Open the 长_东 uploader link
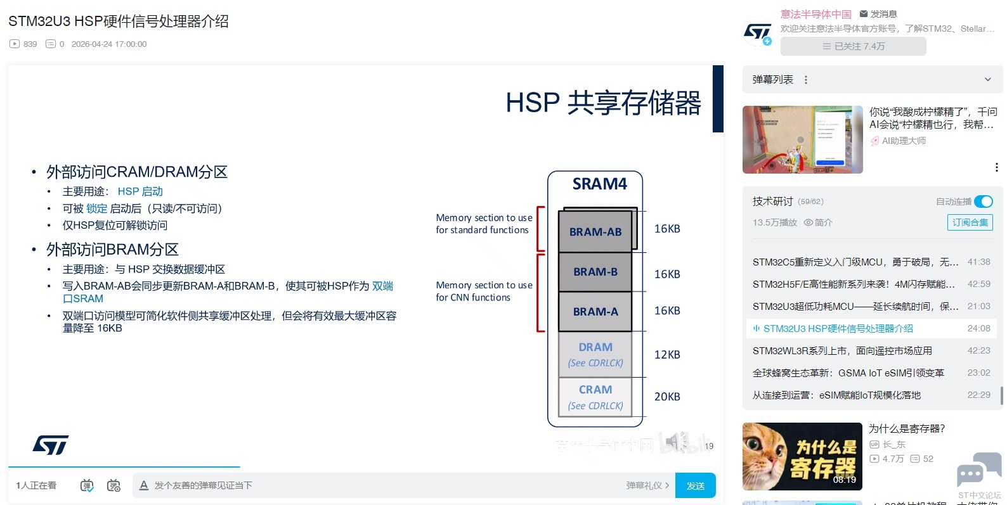Image resolution: width=1007 pixels, height=505 pixels. coord(894,445)
